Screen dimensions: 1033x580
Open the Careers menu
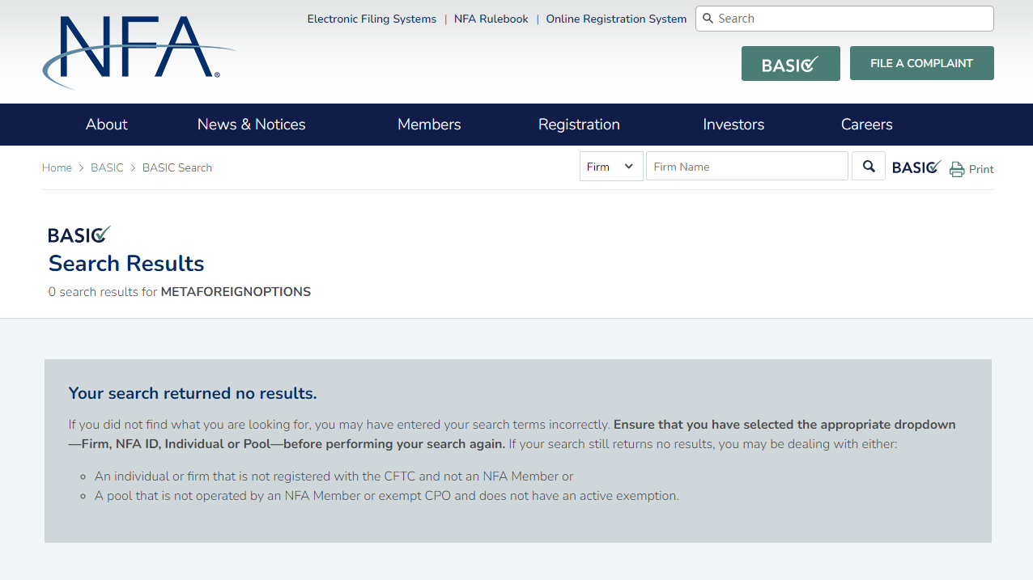point(867,125)
